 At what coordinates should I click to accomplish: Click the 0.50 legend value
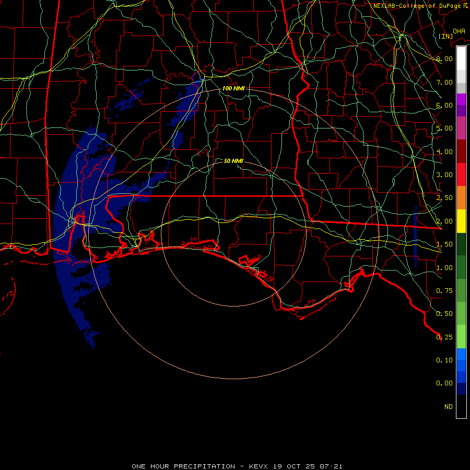click(x=444, y=314)
